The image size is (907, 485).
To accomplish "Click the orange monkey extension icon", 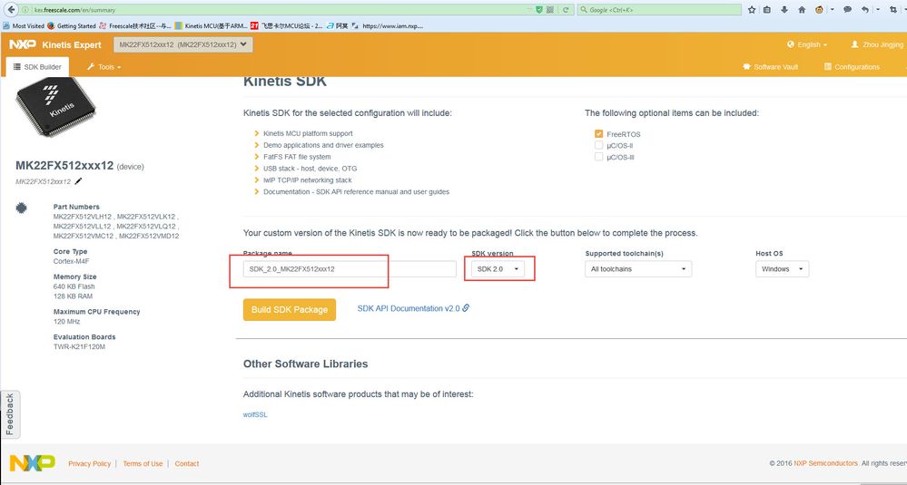I will (x=819, y=10).
